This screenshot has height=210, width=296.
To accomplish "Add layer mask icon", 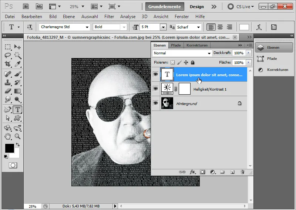I will (202, 172).
